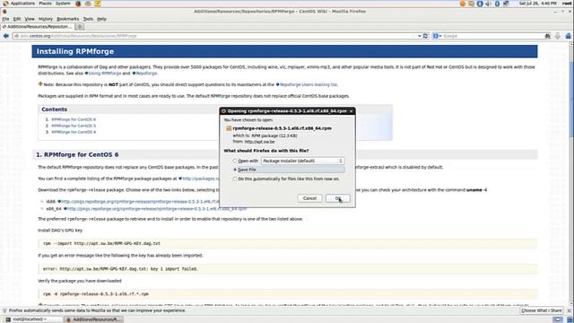
Task: Click the error: key 1 import failed text
Action: click(x=120, y=269)
